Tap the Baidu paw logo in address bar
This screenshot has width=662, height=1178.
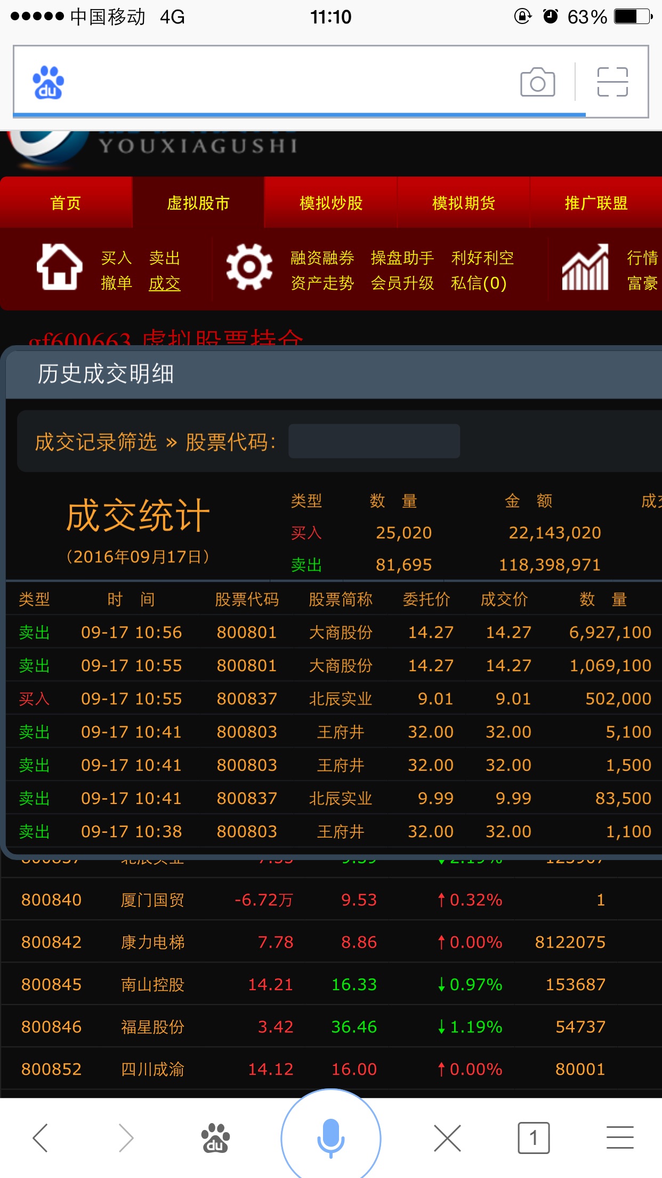pos(48,82)
